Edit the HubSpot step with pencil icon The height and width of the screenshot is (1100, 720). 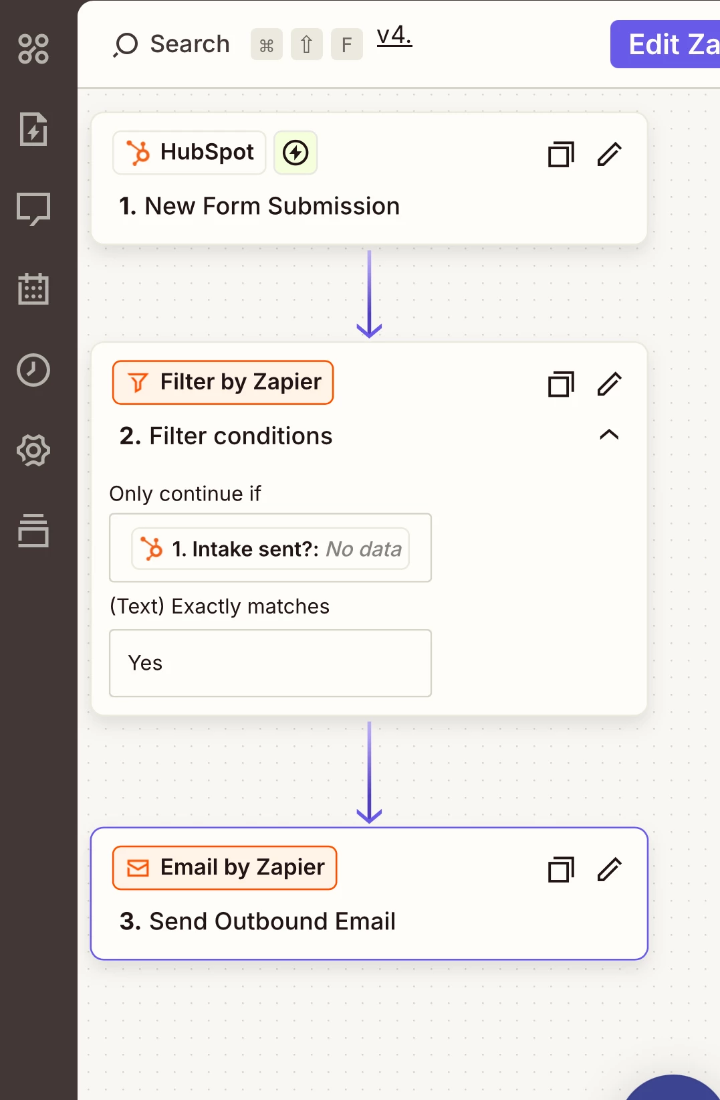click(x=609, y=154)
